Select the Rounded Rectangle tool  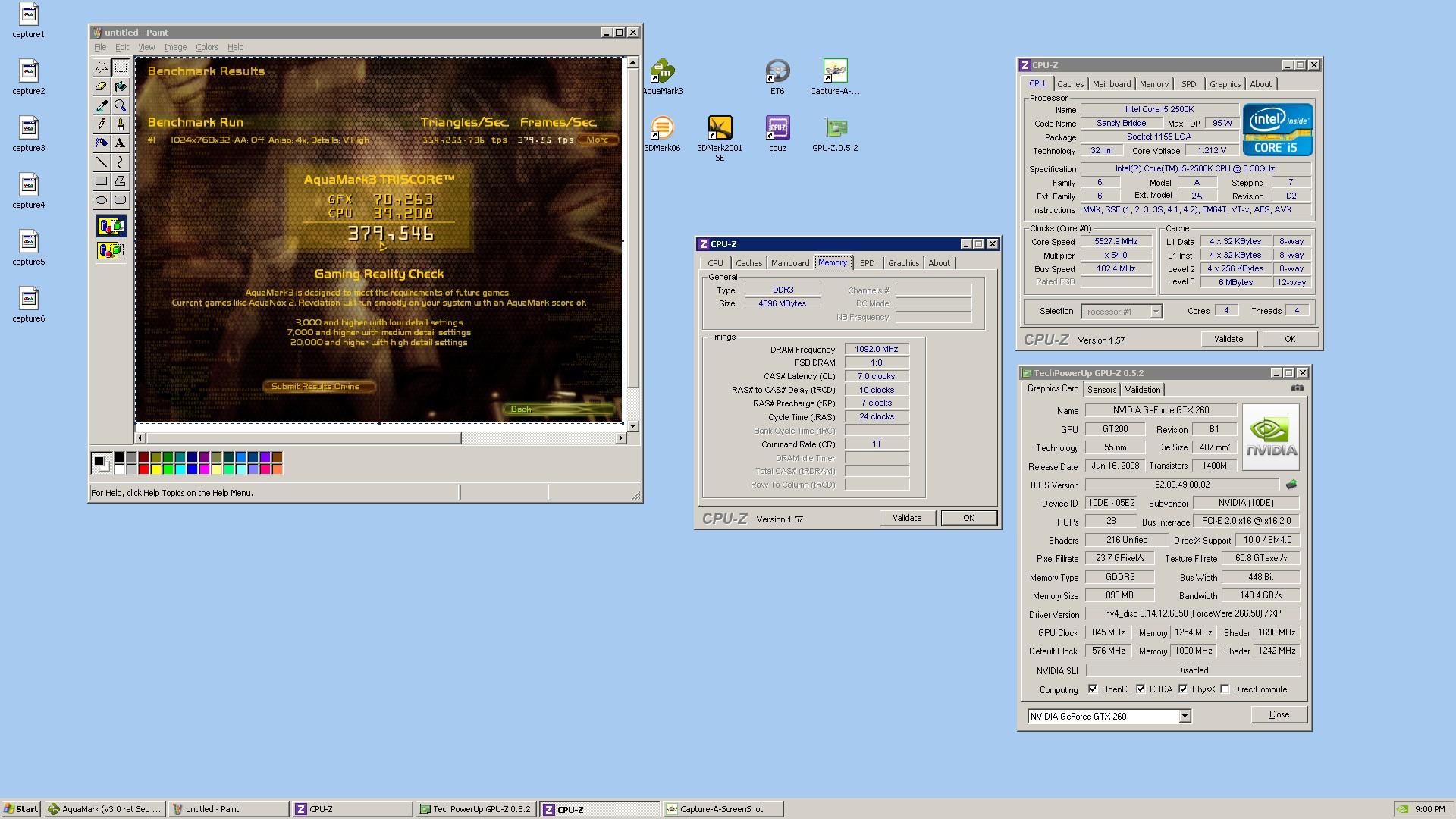pos(120,200)
